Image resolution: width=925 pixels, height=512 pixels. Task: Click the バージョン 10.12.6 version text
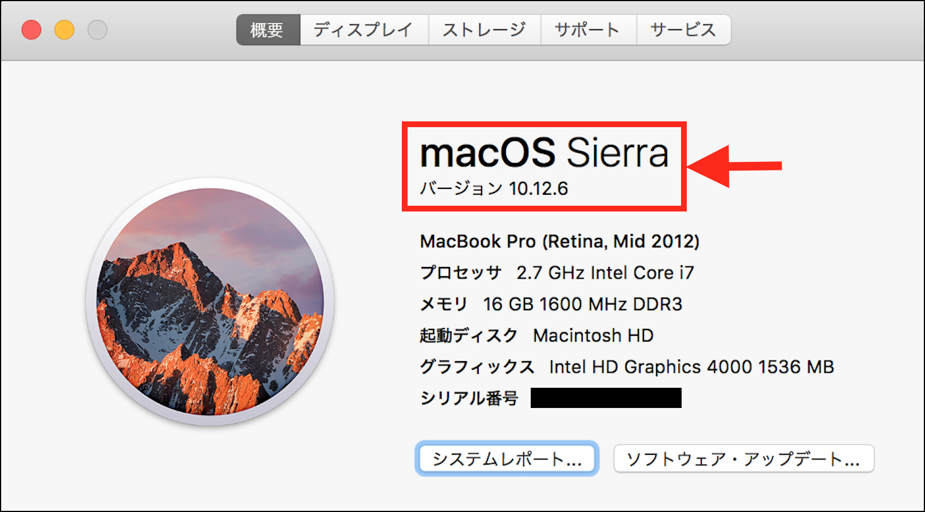click(494, 188)
